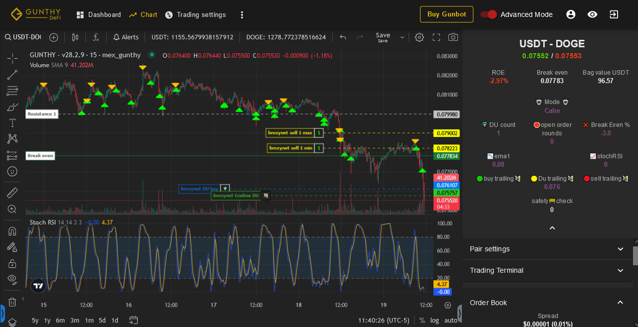
Task: Select the 6m time range
Action: 60,321
